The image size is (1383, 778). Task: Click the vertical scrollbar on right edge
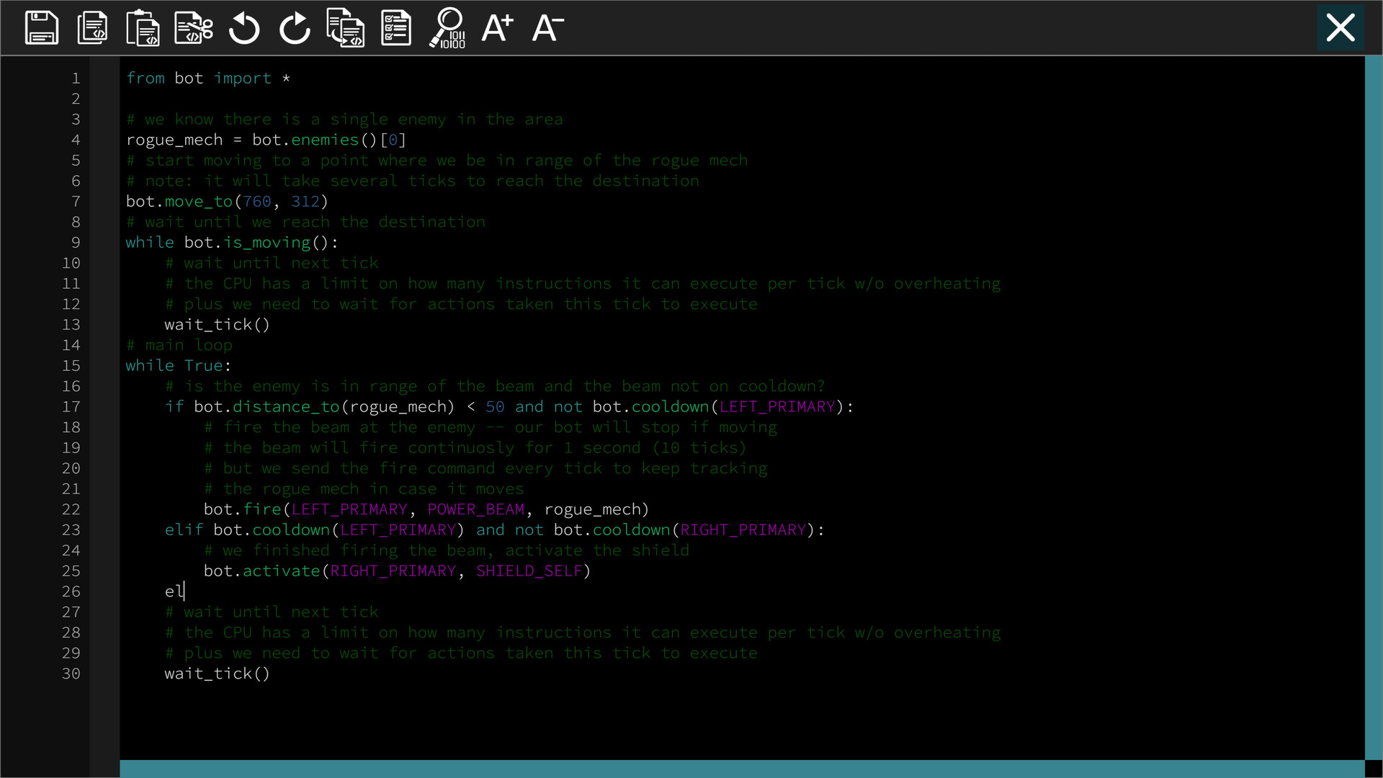click(1374, 403)
